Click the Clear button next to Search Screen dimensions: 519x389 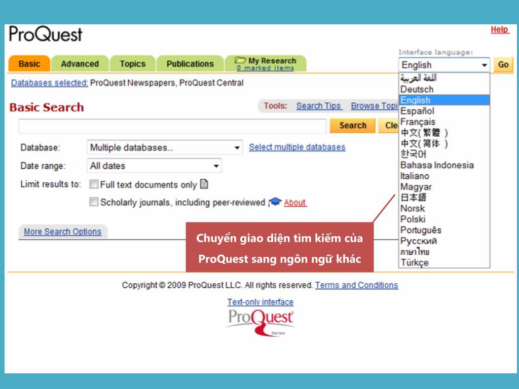389,126
